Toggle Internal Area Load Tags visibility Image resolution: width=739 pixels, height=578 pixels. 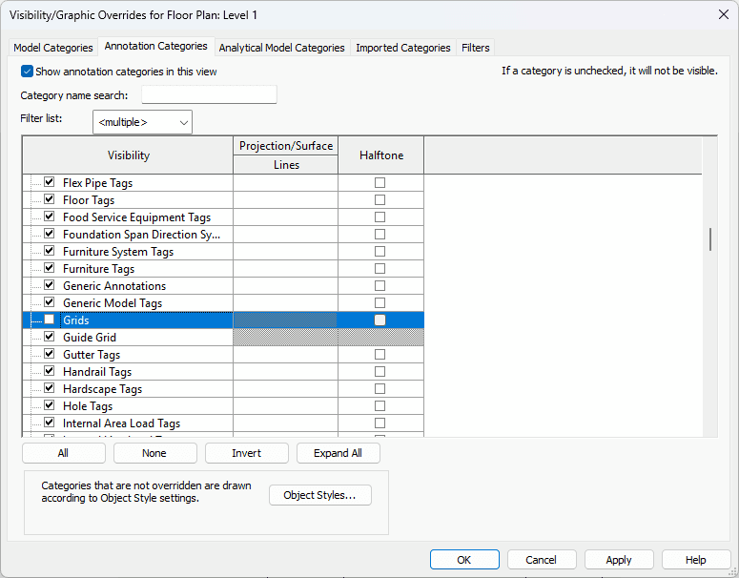(x=50, y=423)
